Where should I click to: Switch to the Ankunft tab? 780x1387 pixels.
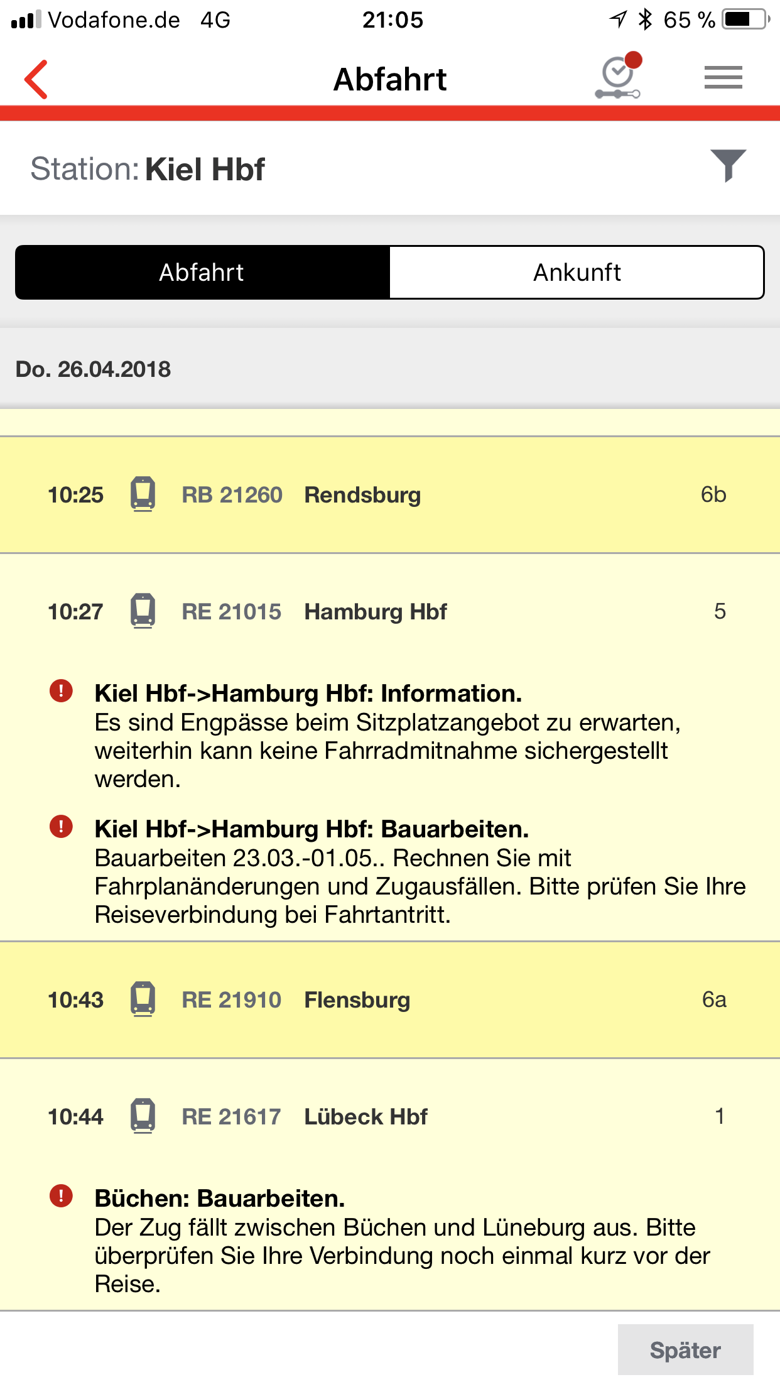point(577,273)
